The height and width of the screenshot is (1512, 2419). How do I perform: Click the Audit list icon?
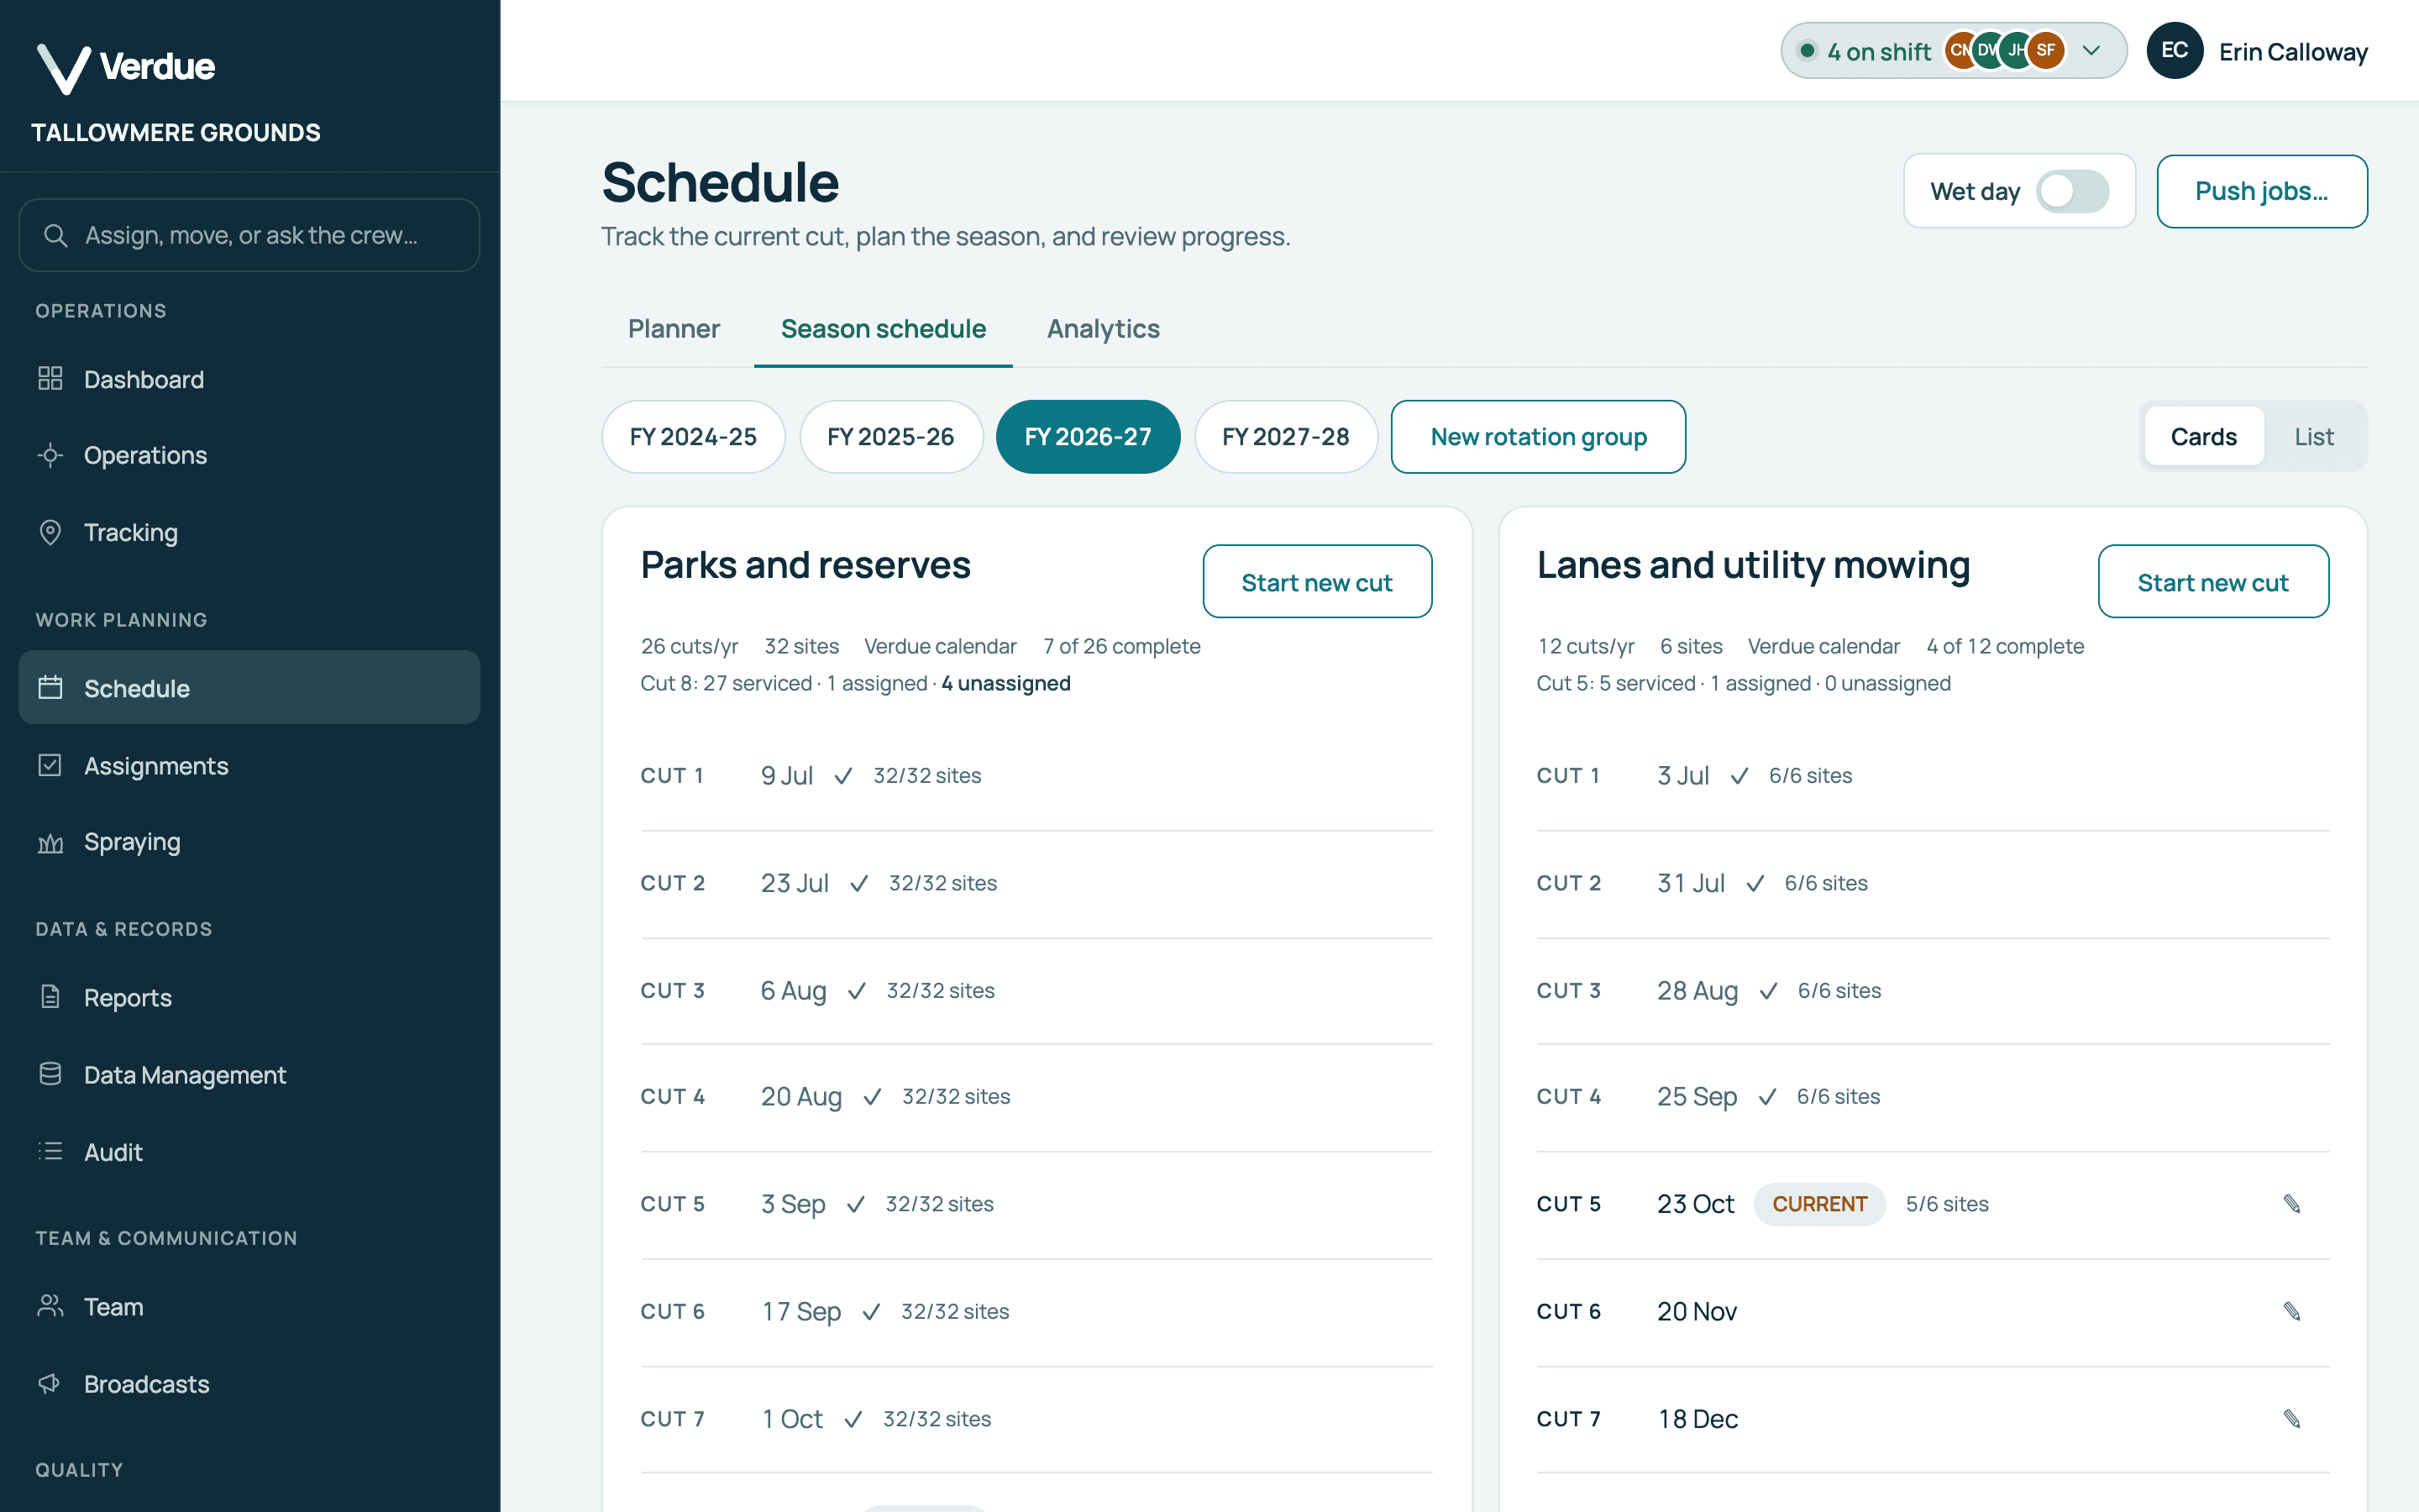click(x=50, y=1151)
